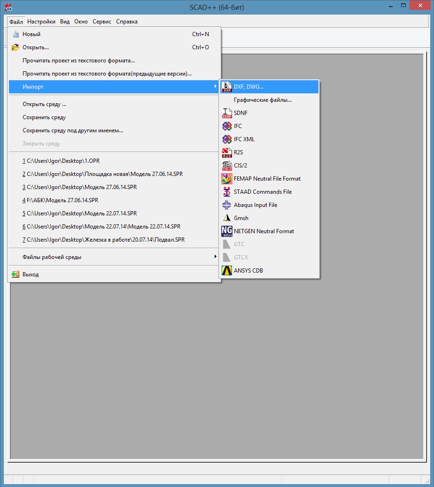Image resolution: width=434 pixels, height=487 pixels.
Task: Click the STAAD Commands File icon
Action: click(227, 191)
